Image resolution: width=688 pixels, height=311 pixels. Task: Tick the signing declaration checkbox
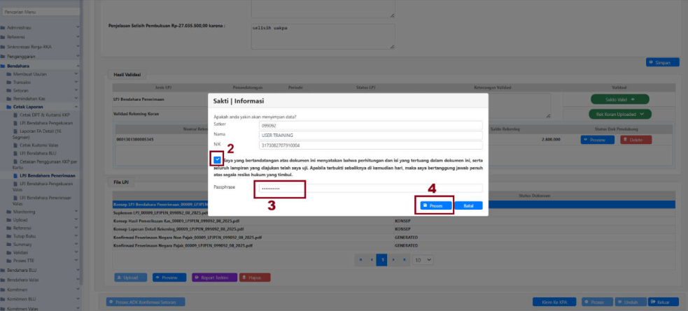pyautogui.click(x=218, y=161)
